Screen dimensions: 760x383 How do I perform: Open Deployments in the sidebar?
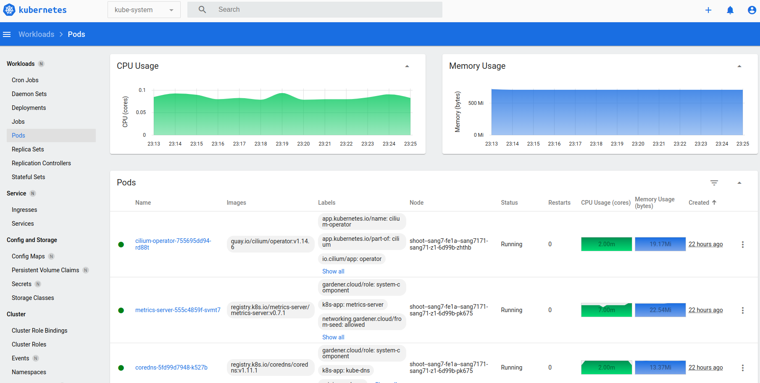point(29,108)
